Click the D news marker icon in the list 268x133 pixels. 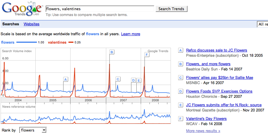pyautogui.click(x=181, y=91)
